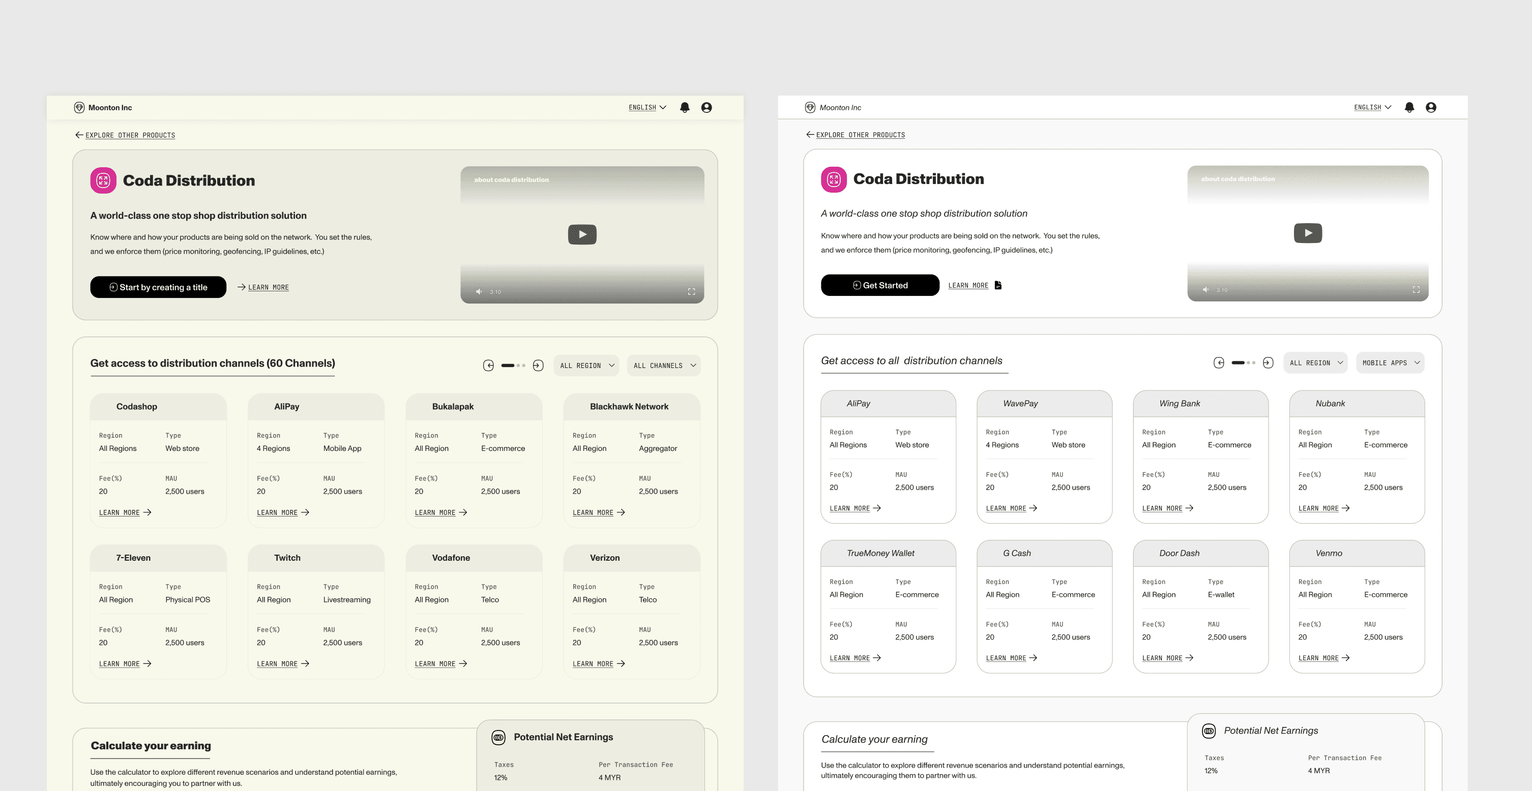The image size is (1532, 791).
Task: Open the user profile icon in the right mockup
Action: 1431,108
